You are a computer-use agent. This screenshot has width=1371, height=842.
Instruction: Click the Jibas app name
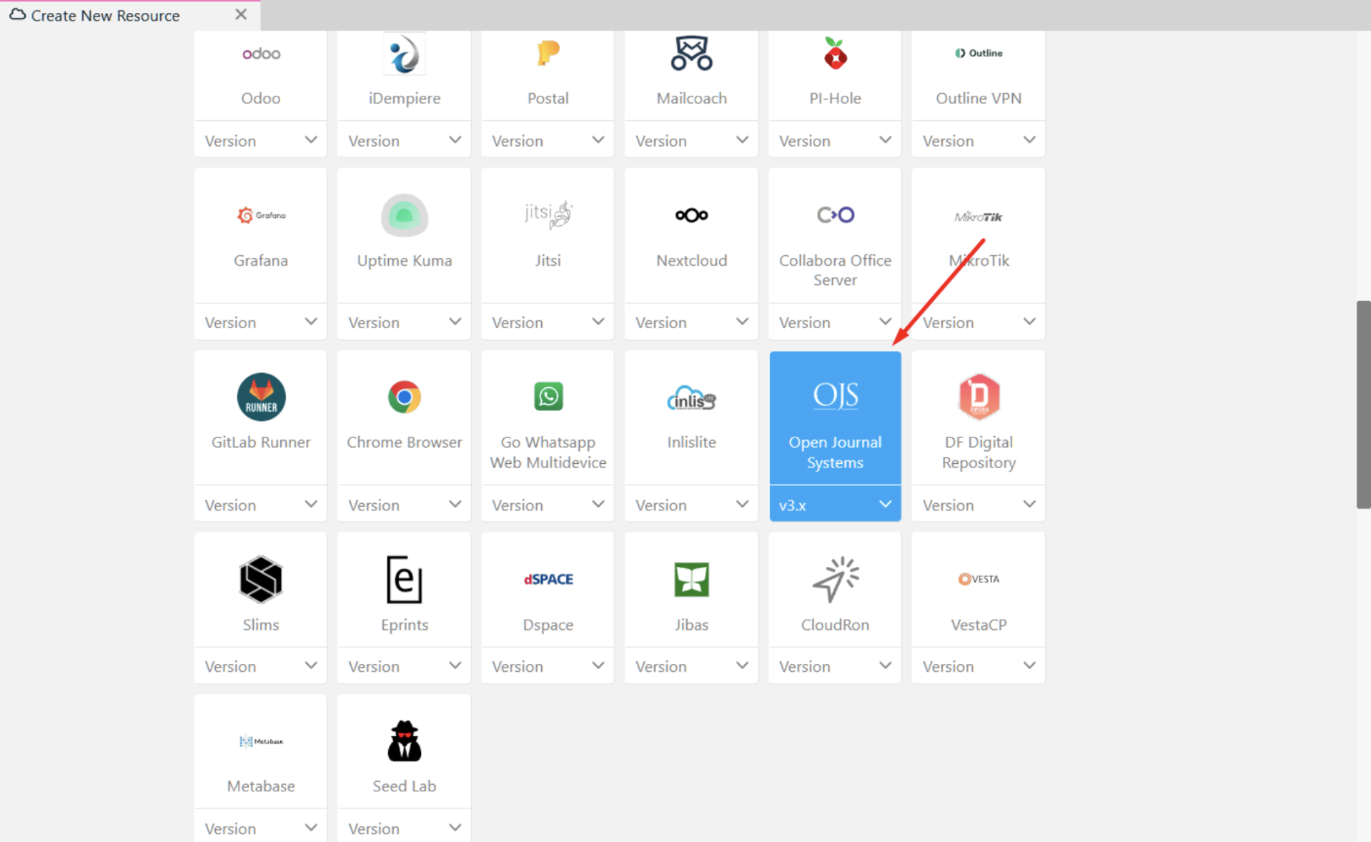pos(691,624)
